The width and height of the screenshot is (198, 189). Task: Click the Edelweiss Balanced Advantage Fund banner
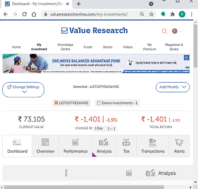click(96, 64)
